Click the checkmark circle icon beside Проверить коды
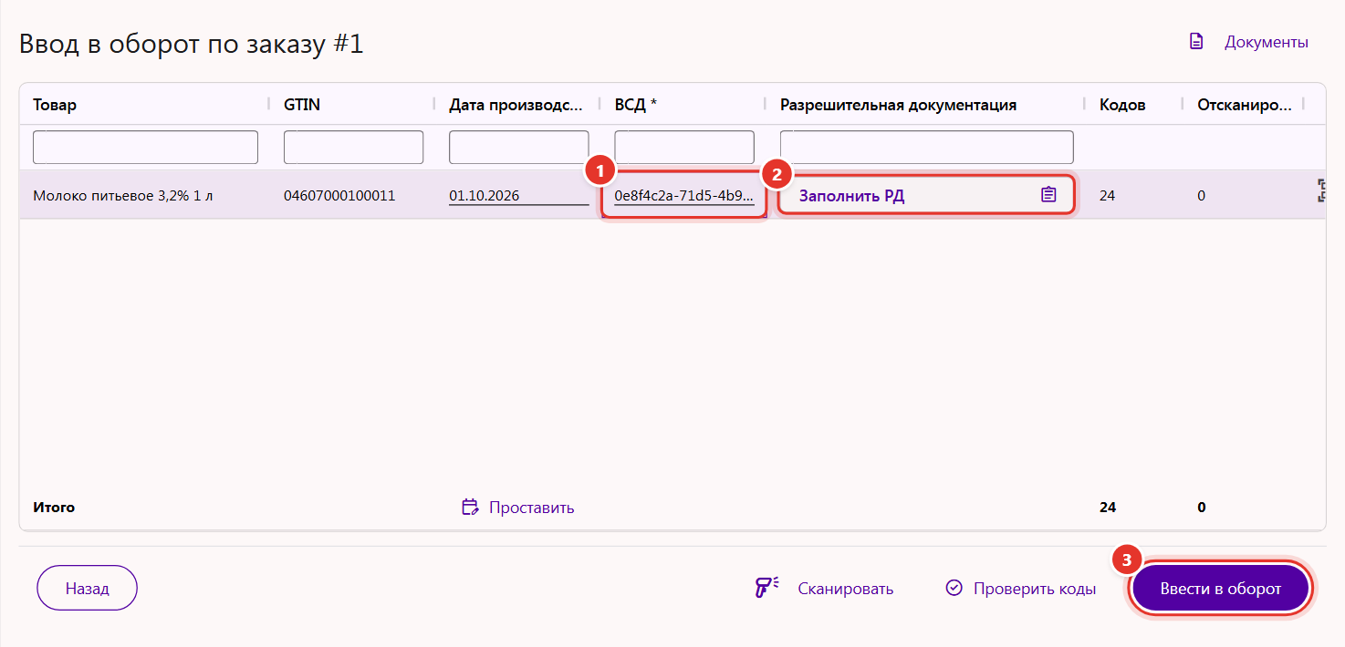The image size is (1345, 647). click(x=954, y=588)
